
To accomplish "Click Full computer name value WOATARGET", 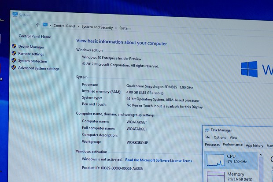I will [136, 129].
